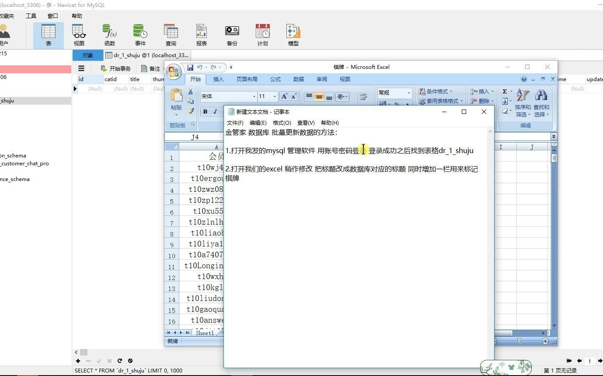This screenshot has width=603, height=376.
Task: Click the Format Painter brush in Excel
Action: pos(191,111)
